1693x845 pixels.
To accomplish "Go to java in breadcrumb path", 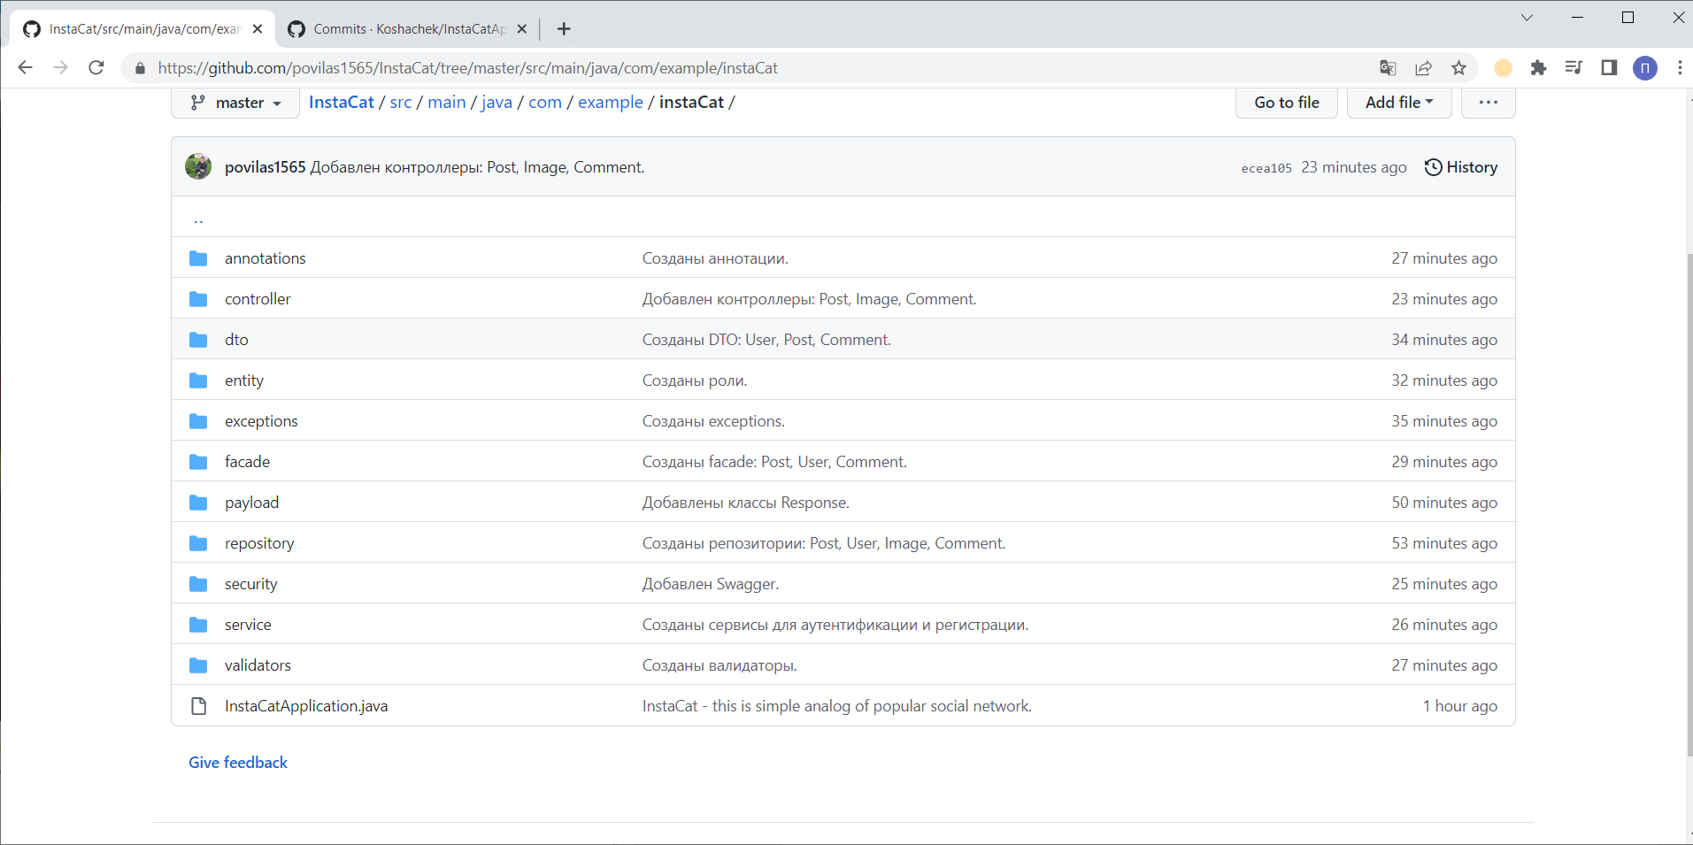I will (497, 103).
